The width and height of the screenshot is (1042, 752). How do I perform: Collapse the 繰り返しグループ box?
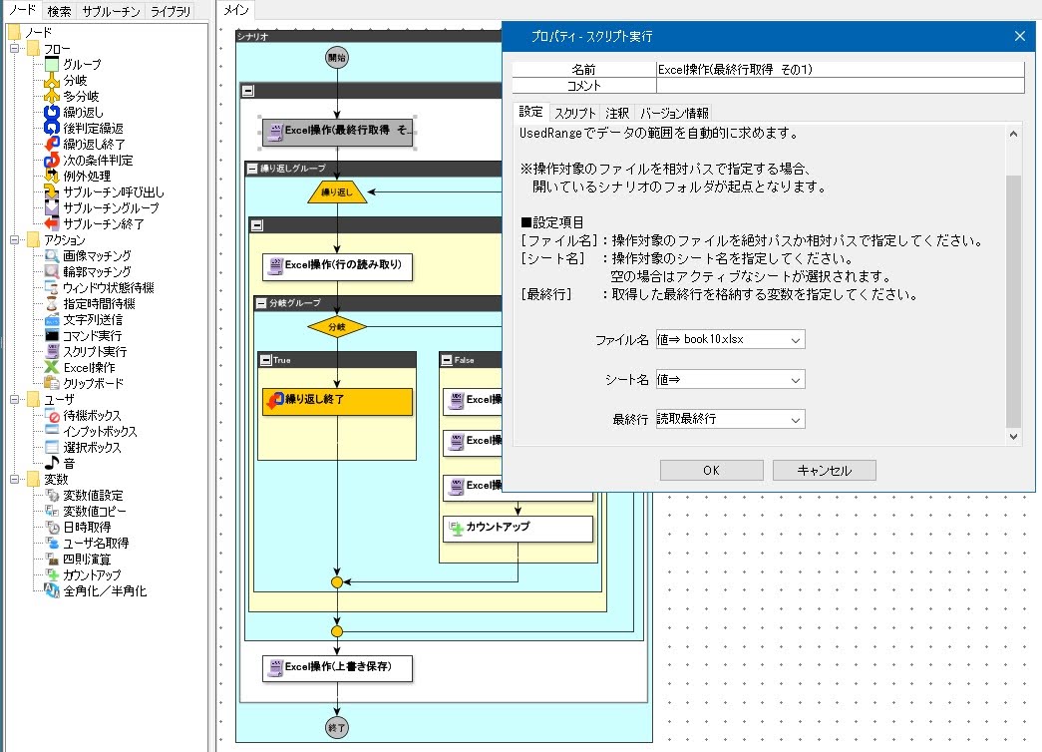pos(252,169)
